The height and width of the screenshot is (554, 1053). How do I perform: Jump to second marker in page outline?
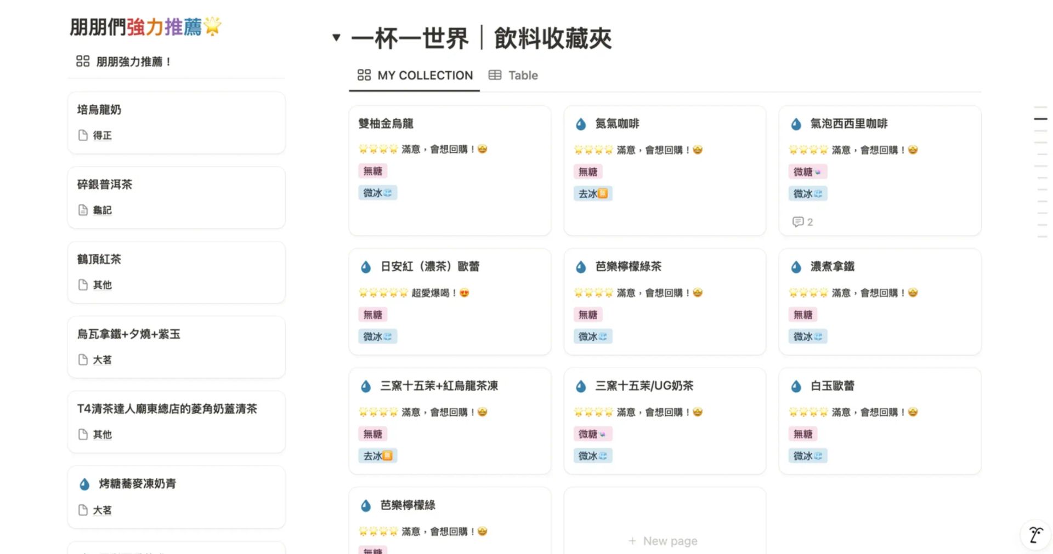(1040, 119)
